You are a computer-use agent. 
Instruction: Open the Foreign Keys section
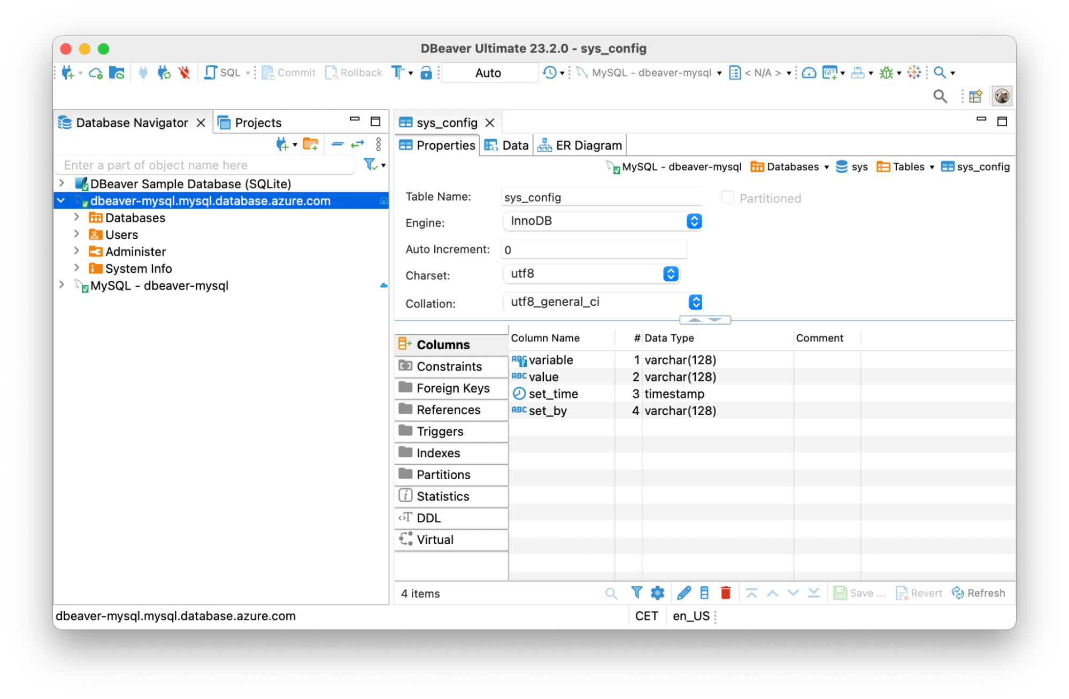452,388
